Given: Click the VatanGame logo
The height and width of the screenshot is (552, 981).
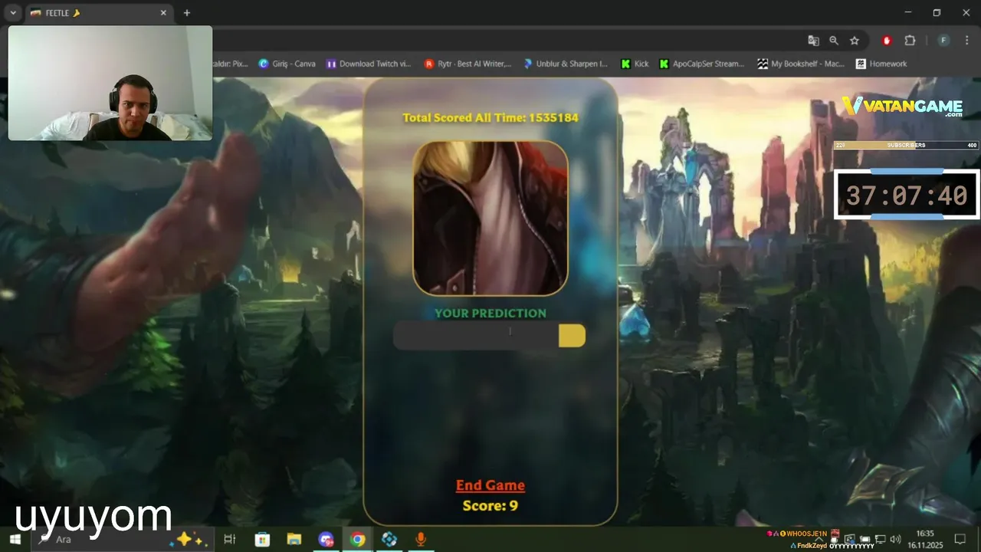Looking at the screenshot, I should tap(902, 106).
